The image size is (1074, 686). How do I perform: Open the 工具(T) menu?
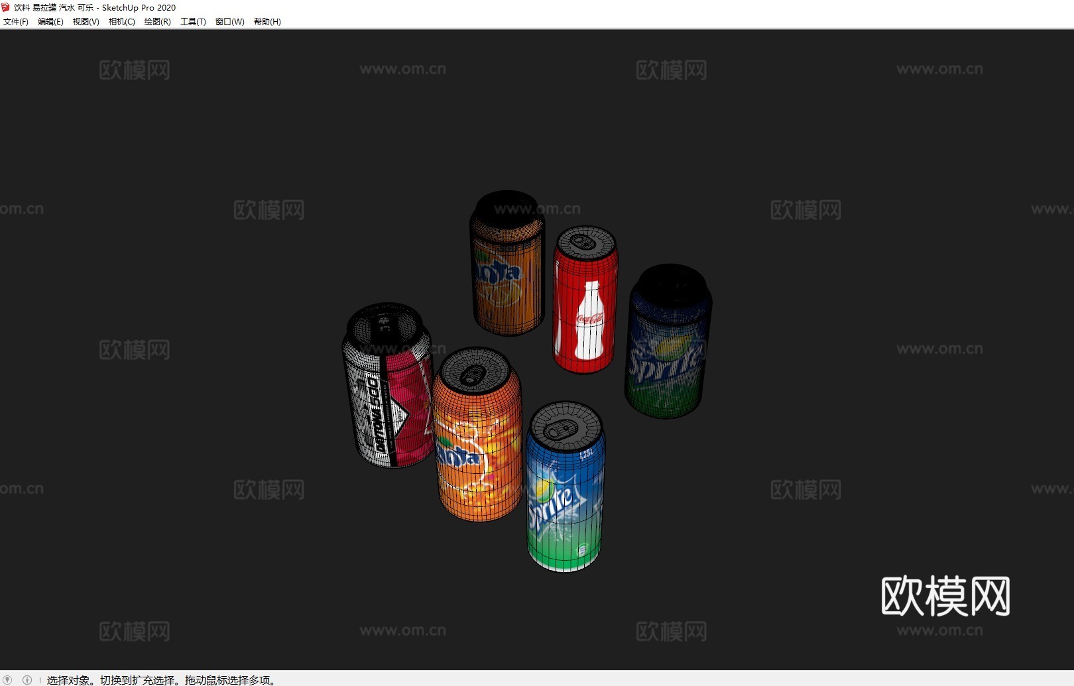click(x=193, y=22)
